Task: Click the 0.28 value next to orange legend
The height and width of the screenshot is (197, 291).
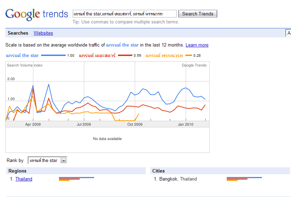Action: point(197,56)
